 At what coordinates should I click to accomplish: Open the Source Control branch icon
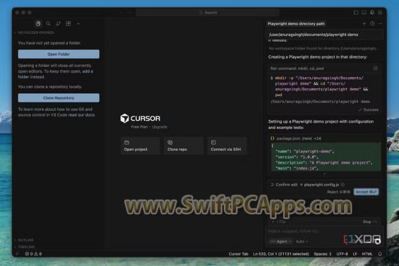(x=58, y=24)
